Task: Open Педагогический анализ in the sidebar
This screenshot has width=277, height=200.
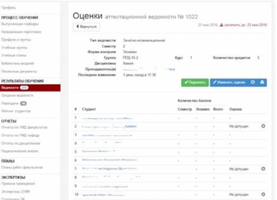Action: (x=20, y=151)
